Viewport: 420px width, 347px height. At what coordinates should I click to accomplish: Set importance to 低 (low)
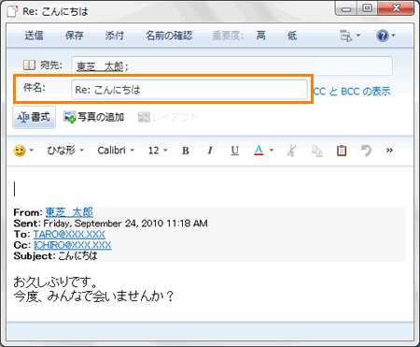(292, 36)
